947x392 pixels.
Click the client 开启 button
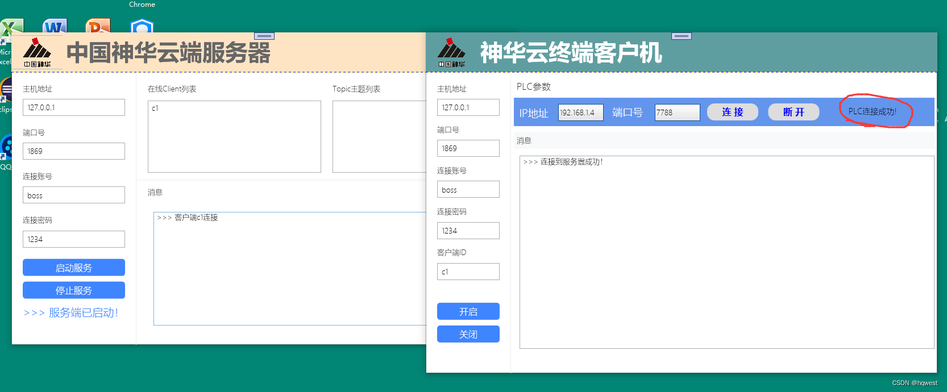click(468, 311)
